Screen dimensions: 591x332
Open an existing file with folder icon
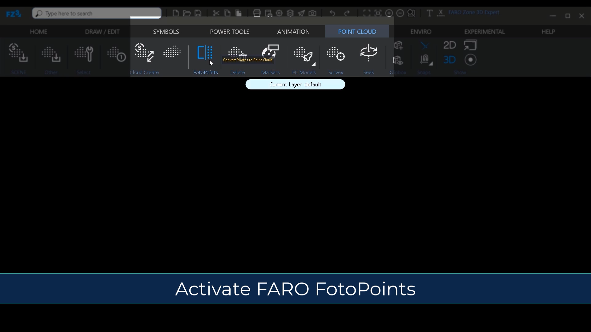tap(187, 13)
